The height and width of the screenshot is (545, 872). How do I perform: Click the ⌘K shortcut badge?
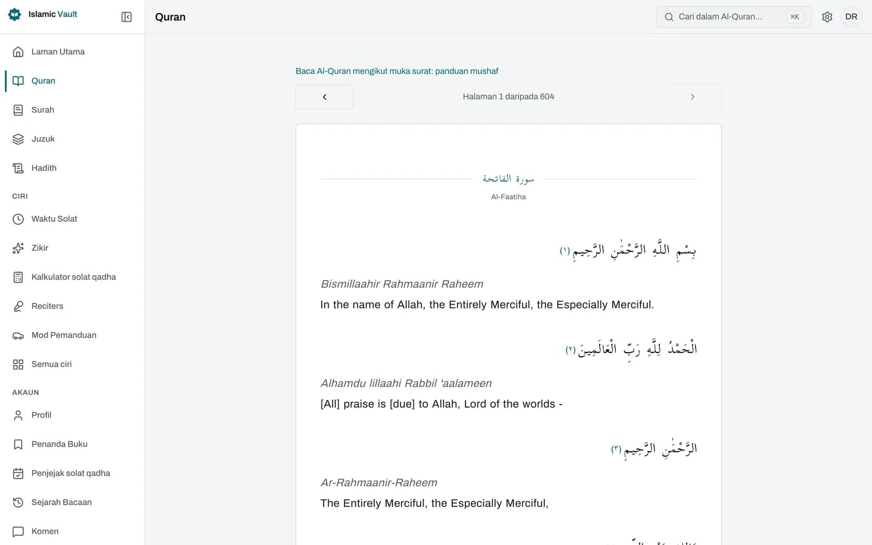795,17
